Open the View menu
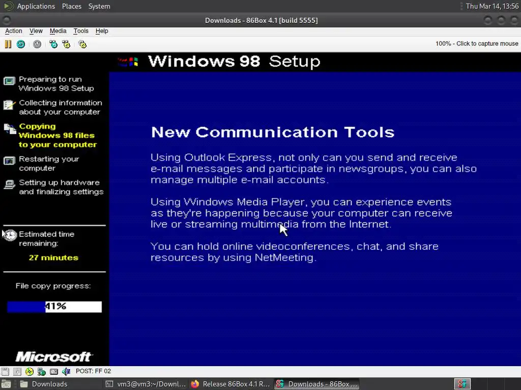 (36, 31)
